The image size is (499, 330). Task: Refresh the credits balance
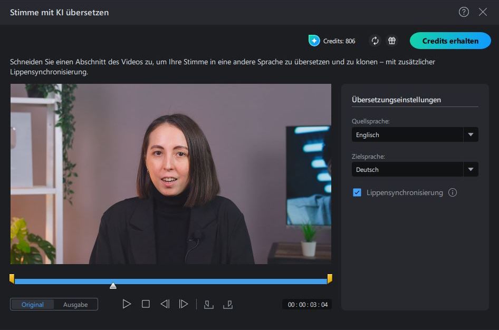[x=375, y=41]
